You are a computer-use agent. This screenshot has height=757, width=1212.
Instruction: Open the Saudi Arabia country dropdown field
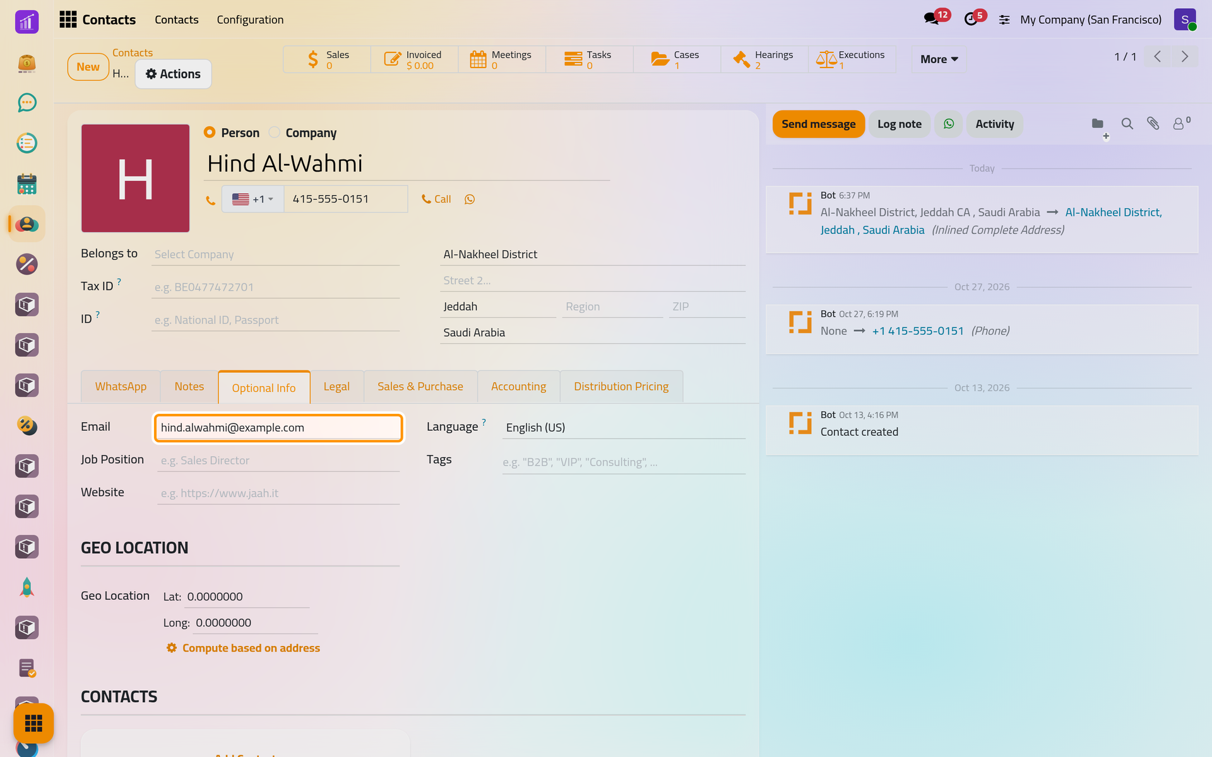tap(592, 332)
